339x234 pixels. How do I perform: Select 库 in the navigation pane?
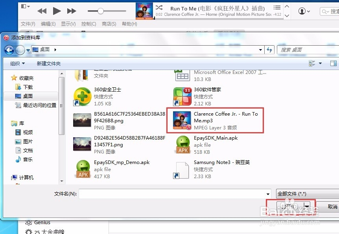[17, 123]
